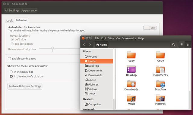Open Trash from the sidebar

[x=96, y=94]
